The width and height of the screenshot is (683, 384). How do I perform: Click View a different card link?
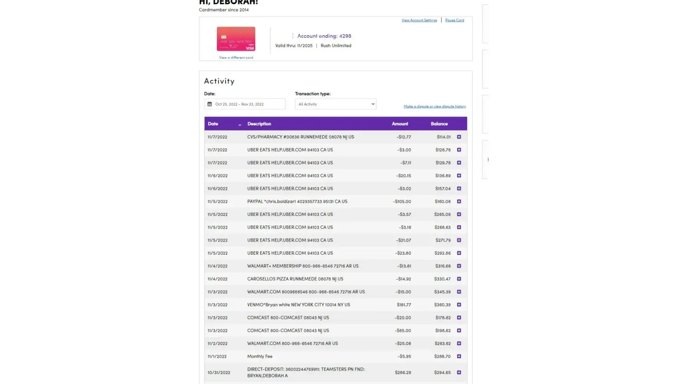[x=236, y=58]
